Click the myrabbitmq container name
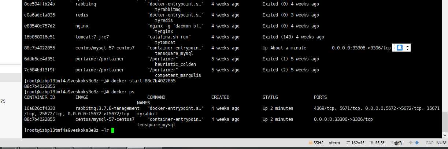 coord(168,10)
